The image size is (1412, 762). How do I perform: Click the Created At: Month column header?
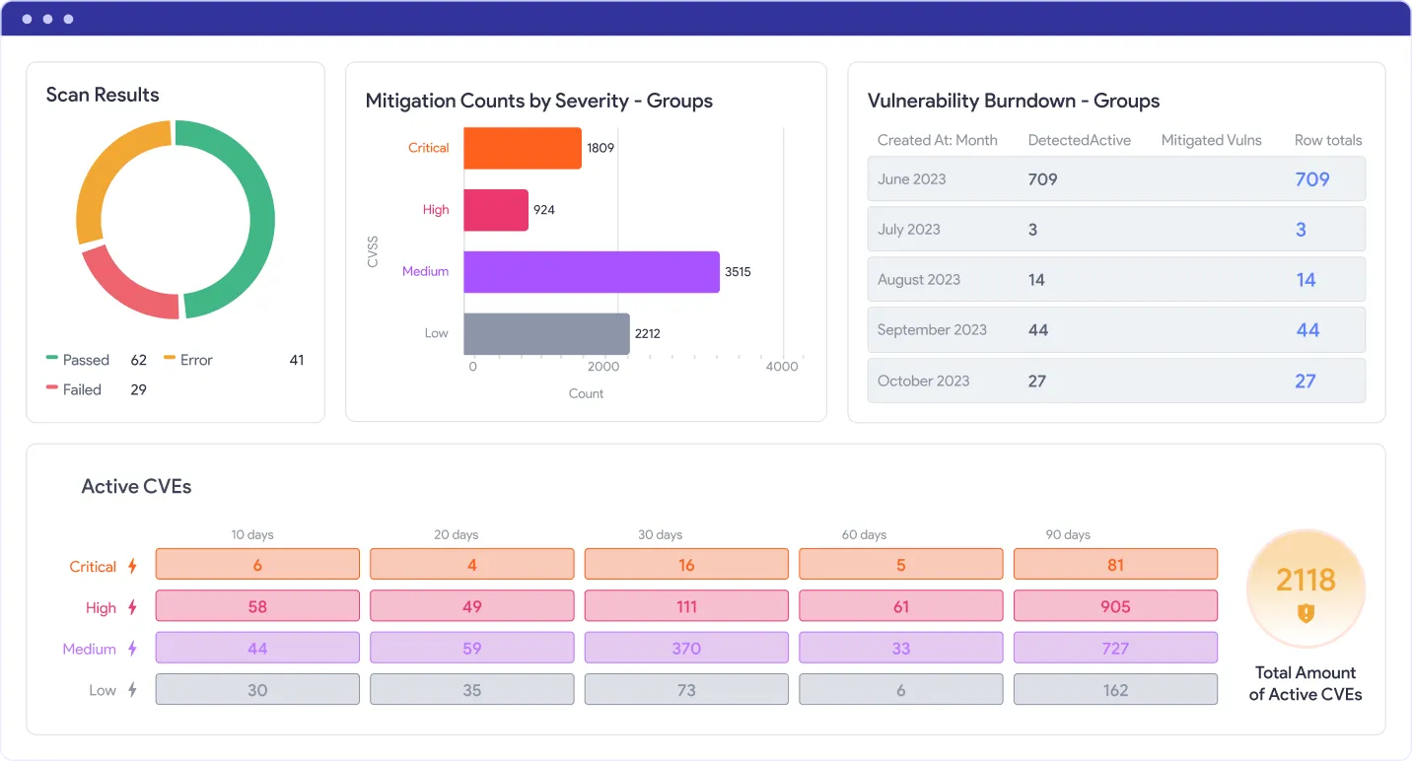coord(937,140)
